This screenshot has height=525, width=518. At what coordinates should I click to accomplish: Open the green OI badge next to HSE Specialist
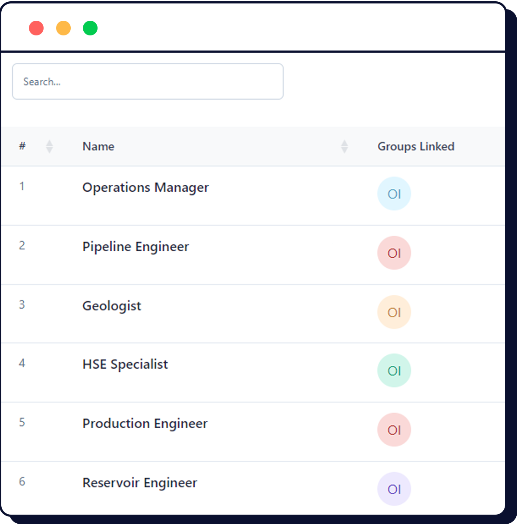pos(394,370)
